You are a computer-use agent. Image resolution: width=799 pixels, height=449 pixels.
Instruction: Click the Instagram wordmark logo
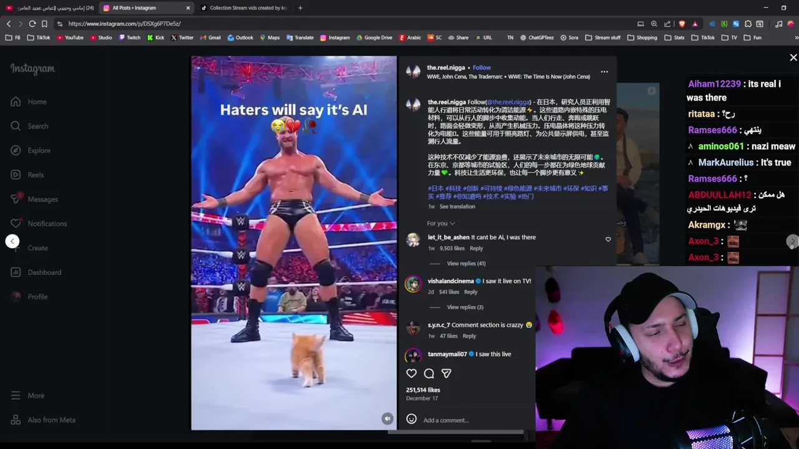pos(32,69)
